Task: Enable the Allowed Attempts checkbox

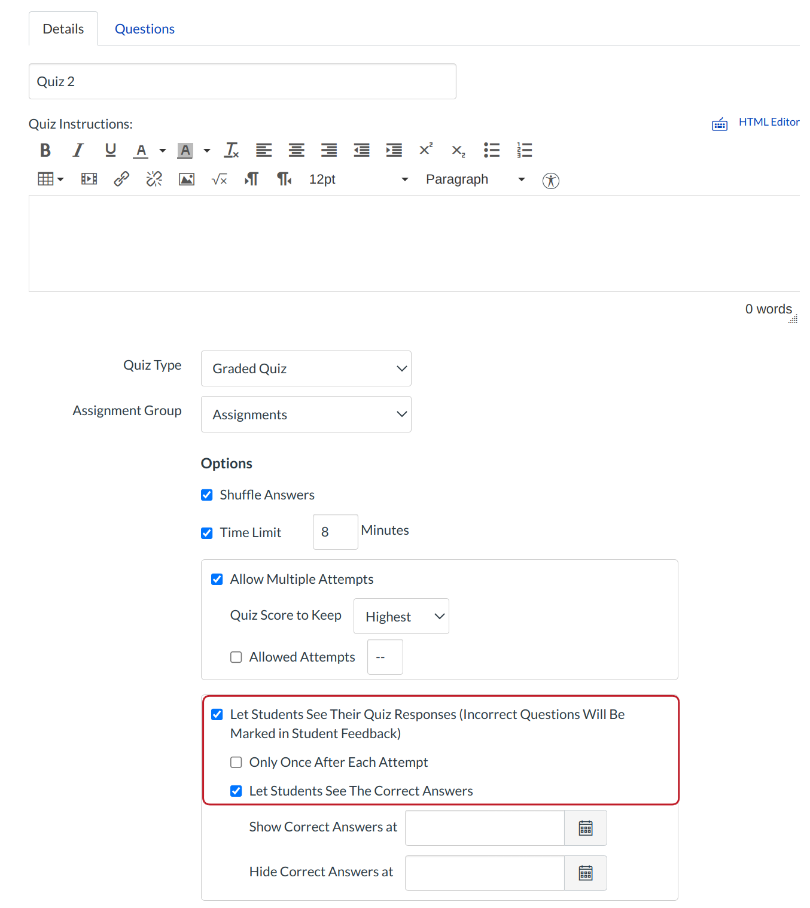Action: tap(236, 657)
